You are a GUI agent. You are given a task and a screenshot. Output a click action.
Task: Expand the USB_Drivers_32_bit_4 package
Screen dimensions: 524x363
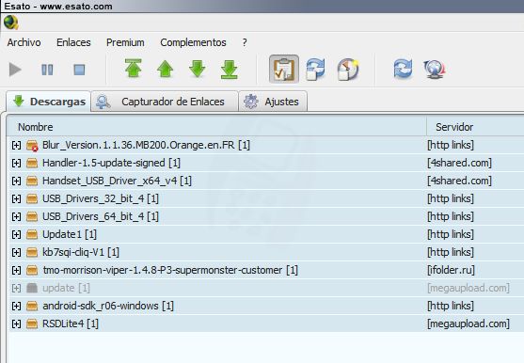[x=16, y=198]
